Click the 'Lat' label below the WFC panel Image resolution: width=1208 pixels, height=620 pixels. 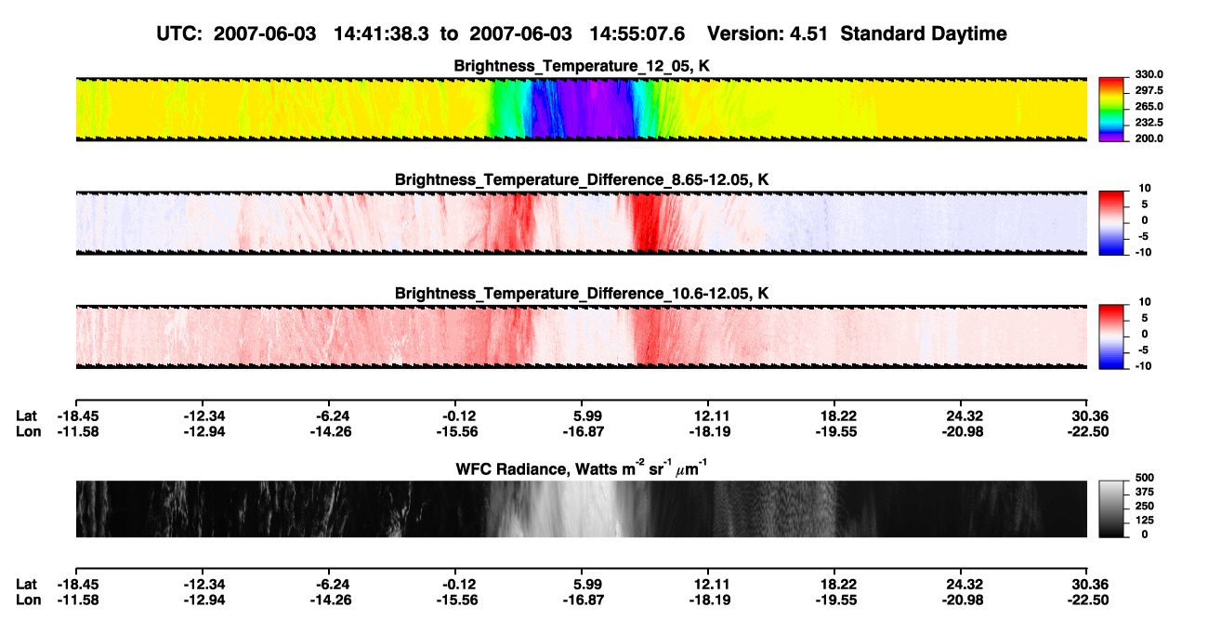[26, 584]
